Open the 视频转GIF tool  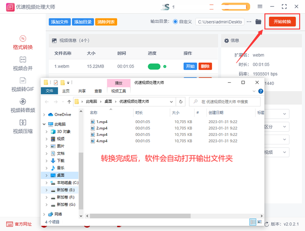[23, 85]
